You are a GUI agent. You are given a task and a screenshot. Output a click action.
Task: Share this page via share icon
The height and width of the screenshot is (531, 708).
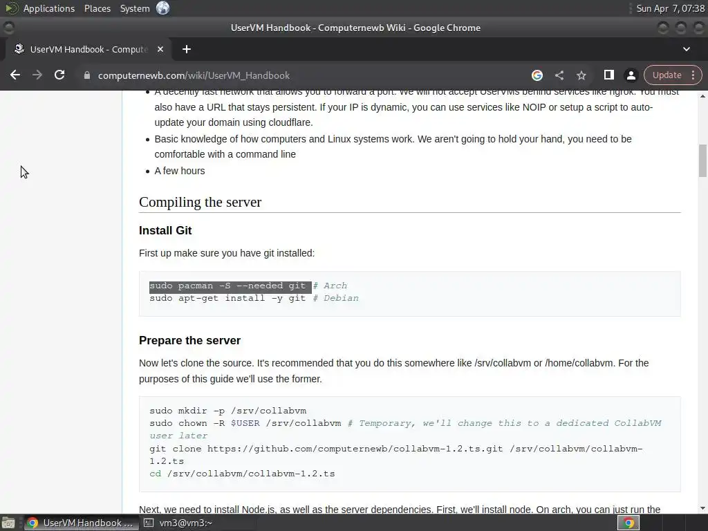(x=559, y=75)
